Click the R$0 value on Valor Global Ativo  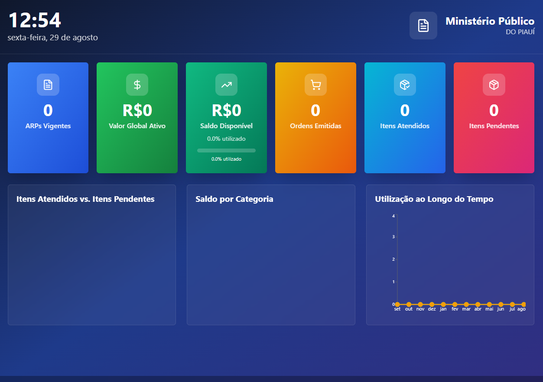click(x=137, y=110)
